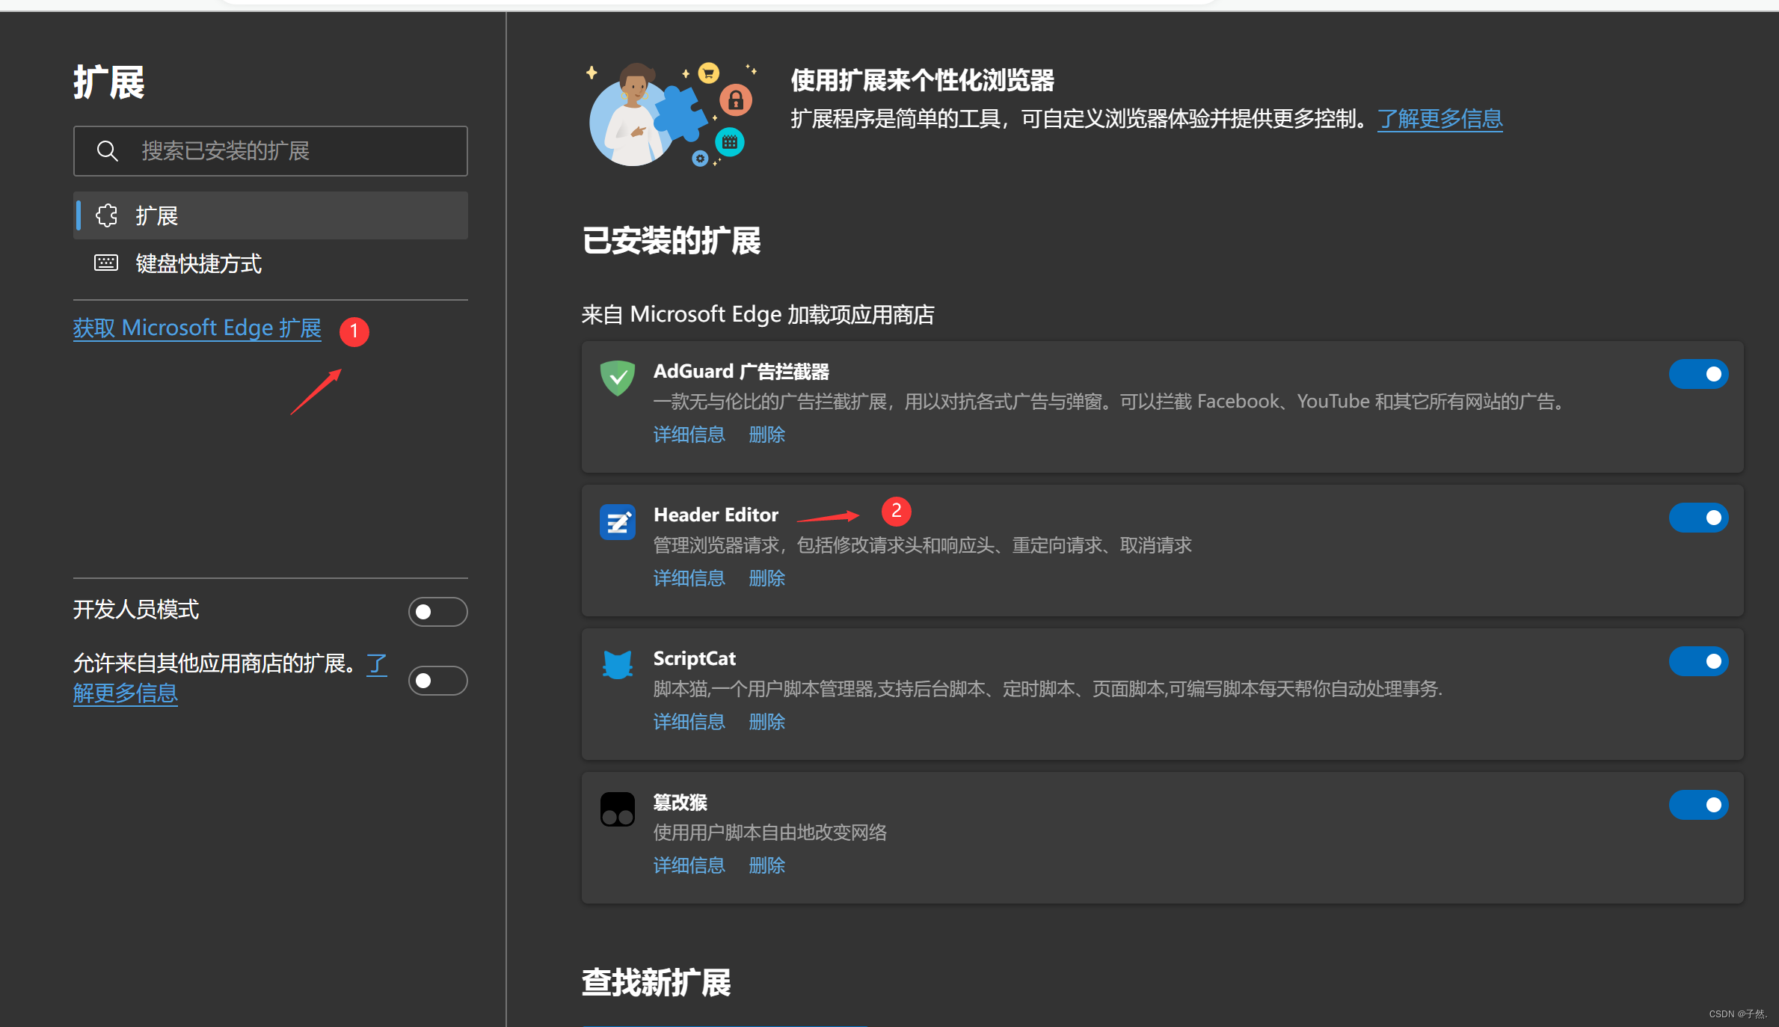Click the 查找新扩展 heading
This screenshot has height=1027, width=1779.
(x=657, y=983)
